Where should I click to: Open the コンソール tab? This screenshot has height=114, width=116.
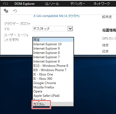52,4
